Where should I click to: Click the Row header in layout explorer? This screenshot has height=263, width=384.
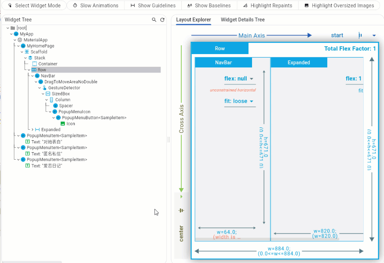click(x=220, y=48)
